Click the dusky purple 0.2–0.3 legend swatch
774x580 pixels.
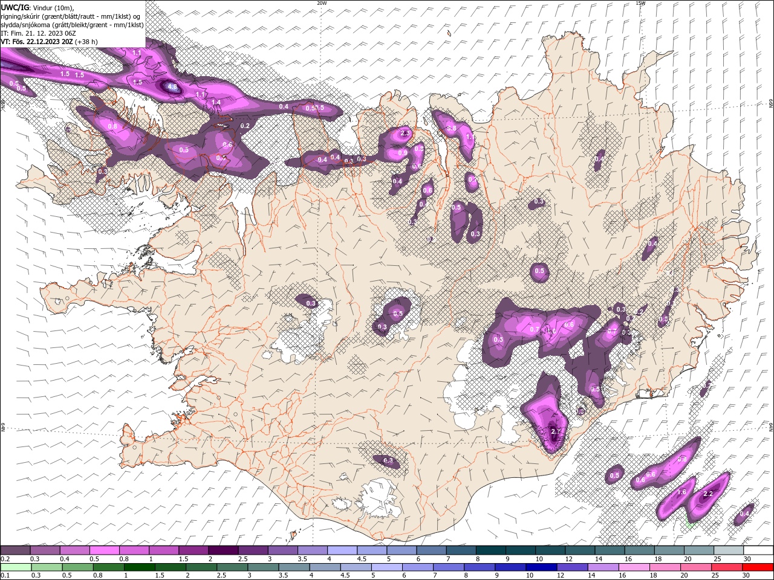click(x=15, y=550)
